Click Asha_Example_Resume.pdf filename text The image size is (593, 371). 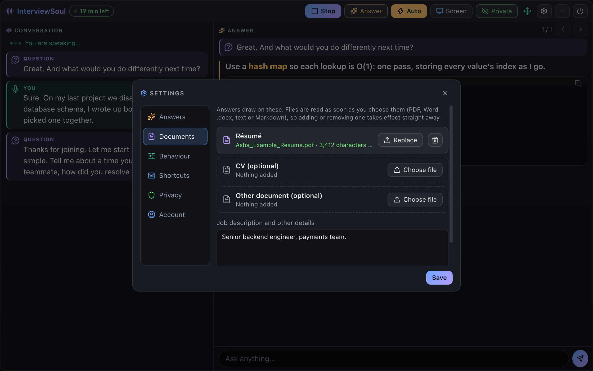coord(275,145)
